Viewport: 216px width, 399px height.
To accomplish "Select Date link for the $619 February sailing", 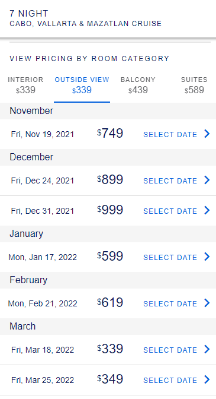I will point(170,303).
